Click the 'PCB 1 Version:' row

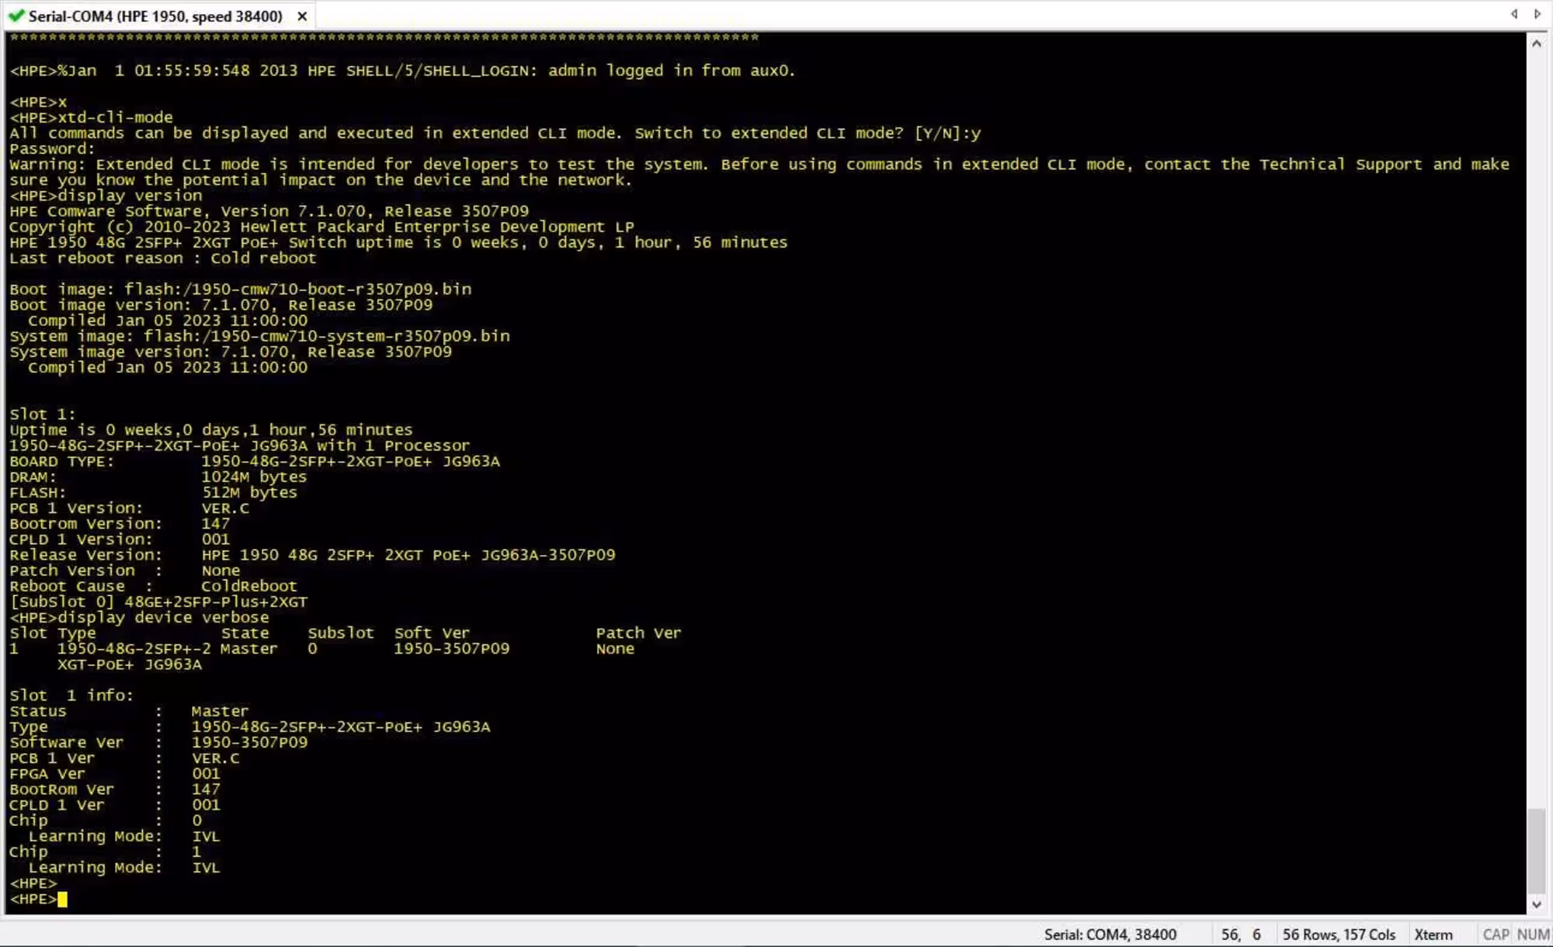pos(129,508)
